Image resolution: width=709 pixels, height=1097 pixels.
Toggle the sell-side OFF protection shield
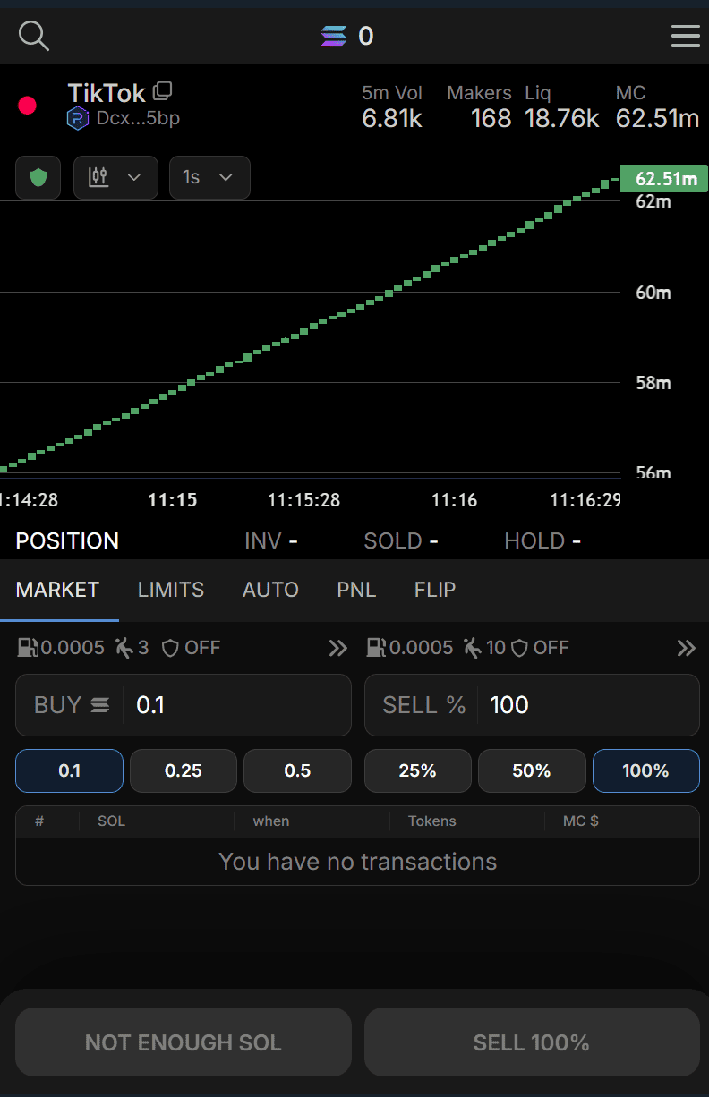[x=540, y=648]
